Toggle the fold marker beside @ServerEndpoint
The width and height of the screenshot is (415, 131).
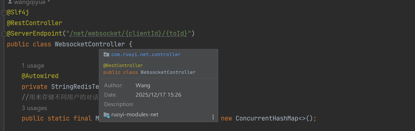4,34
